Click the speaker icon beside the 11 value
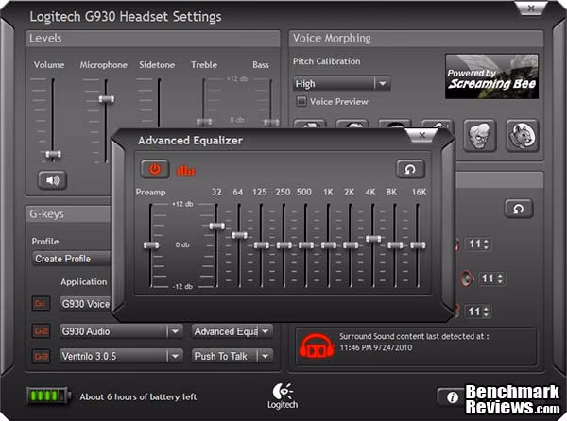This screenshot has height=421, width=567. pos(467,278)
